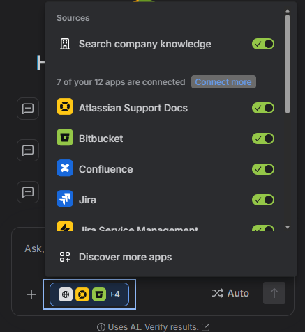This screenshot has height=332, width=305.
Task: Click the green Bitbucket icon in chip
Action: (x=99, y=294)
